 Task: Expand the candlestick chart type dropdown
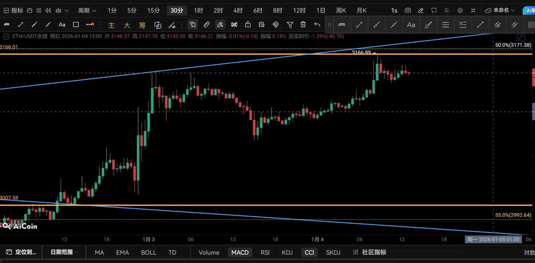(x=62, y=10)
